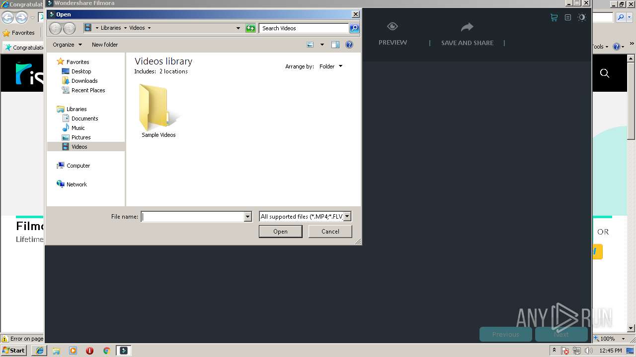Open Windows Explorer folder icon on the taskbar
Screen dimensions: 636x357
coord(56,351)
